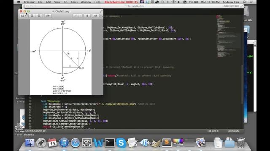Open the Preview application menu
Viewport: 270px width, 151px height.
[x=29, y=2]
